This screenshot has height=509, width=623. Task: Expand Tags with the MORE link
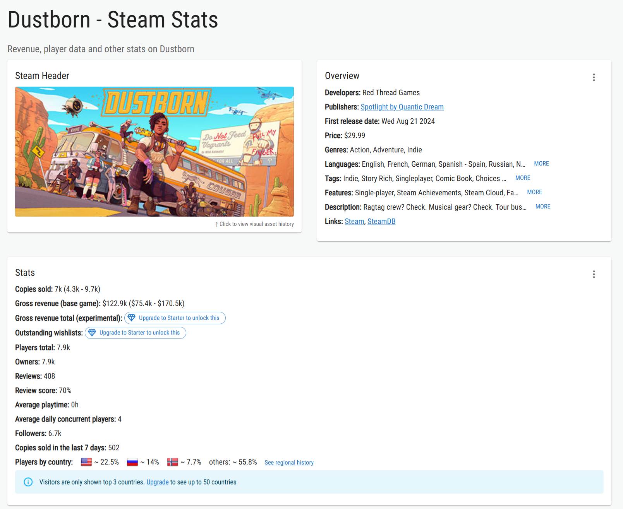click(x=523, y=178)
